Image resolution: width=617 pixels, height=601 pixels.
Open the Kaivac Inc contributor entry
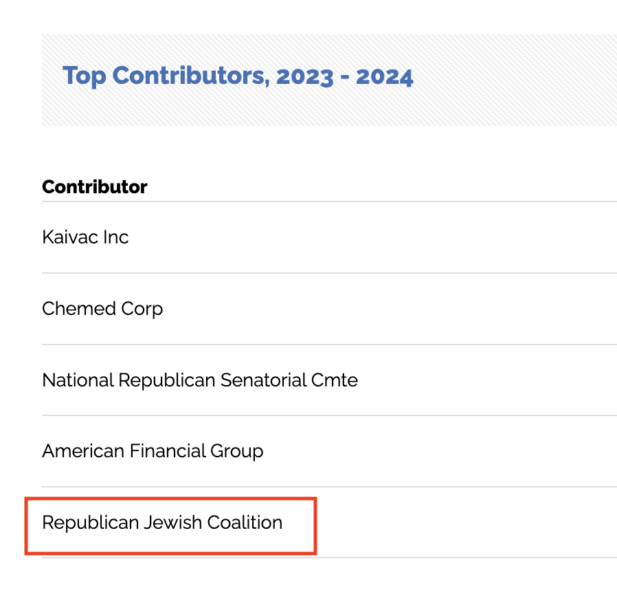(85, 237)
